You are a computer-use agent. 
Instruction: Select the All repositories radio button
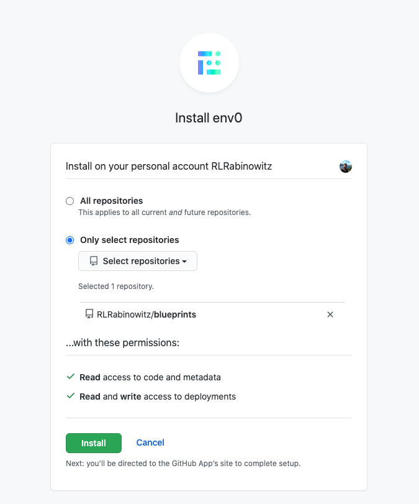click(x=69, y=201)
